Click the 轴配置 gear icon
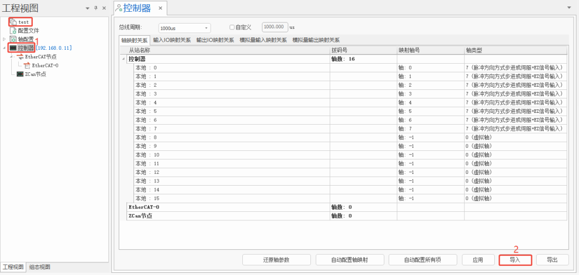The image size is (579, 275). click(x=13, y=39)
